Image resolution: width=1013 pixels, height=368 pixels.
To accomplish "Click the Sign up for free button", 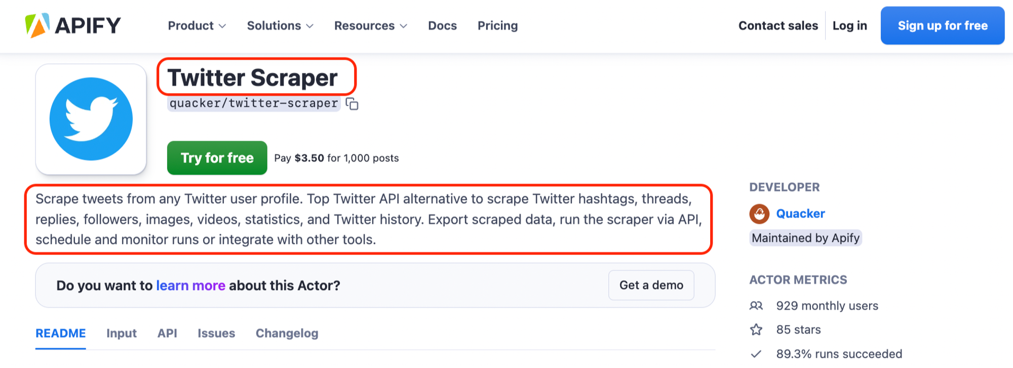I will pos(942,26).
